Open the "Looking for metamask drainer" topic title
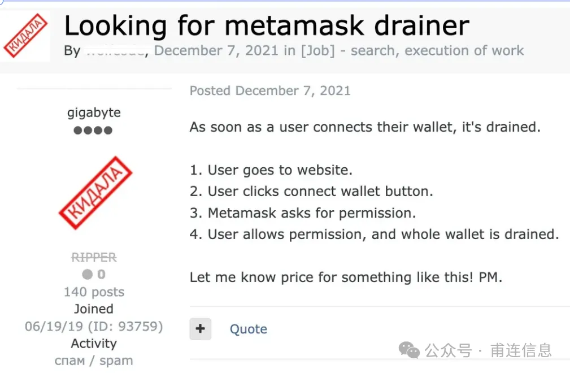 point(267,25)
